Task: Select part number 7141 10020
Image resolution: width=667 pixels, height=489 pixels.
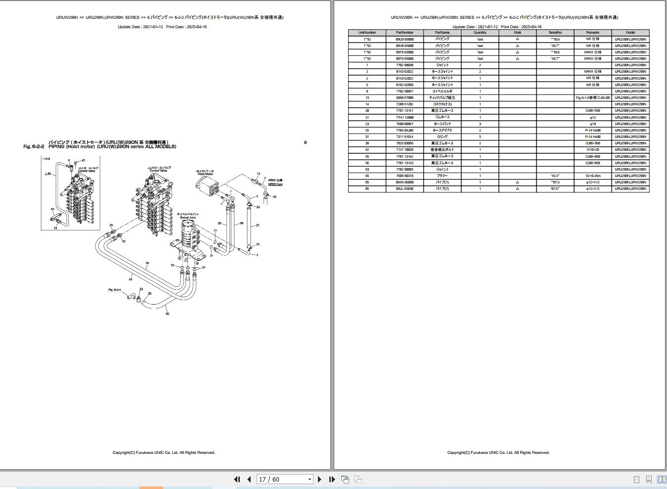Action: pyautogui.click(x=404, y=150)
